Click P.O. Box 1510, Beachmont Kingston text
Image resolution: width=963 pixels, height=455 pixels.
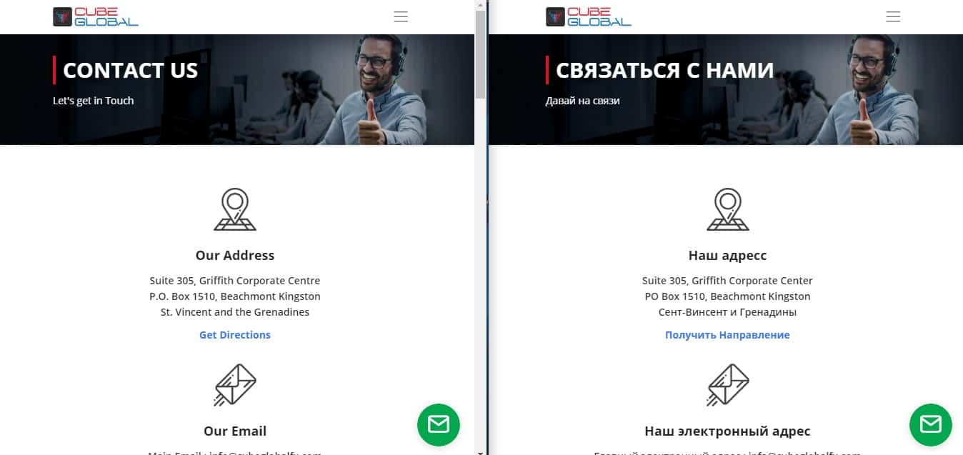point(235,296)
